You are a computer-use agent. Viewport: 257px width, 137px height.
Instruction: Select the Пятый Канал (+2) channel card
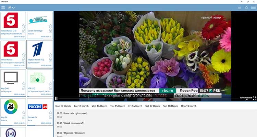point(13,25)
